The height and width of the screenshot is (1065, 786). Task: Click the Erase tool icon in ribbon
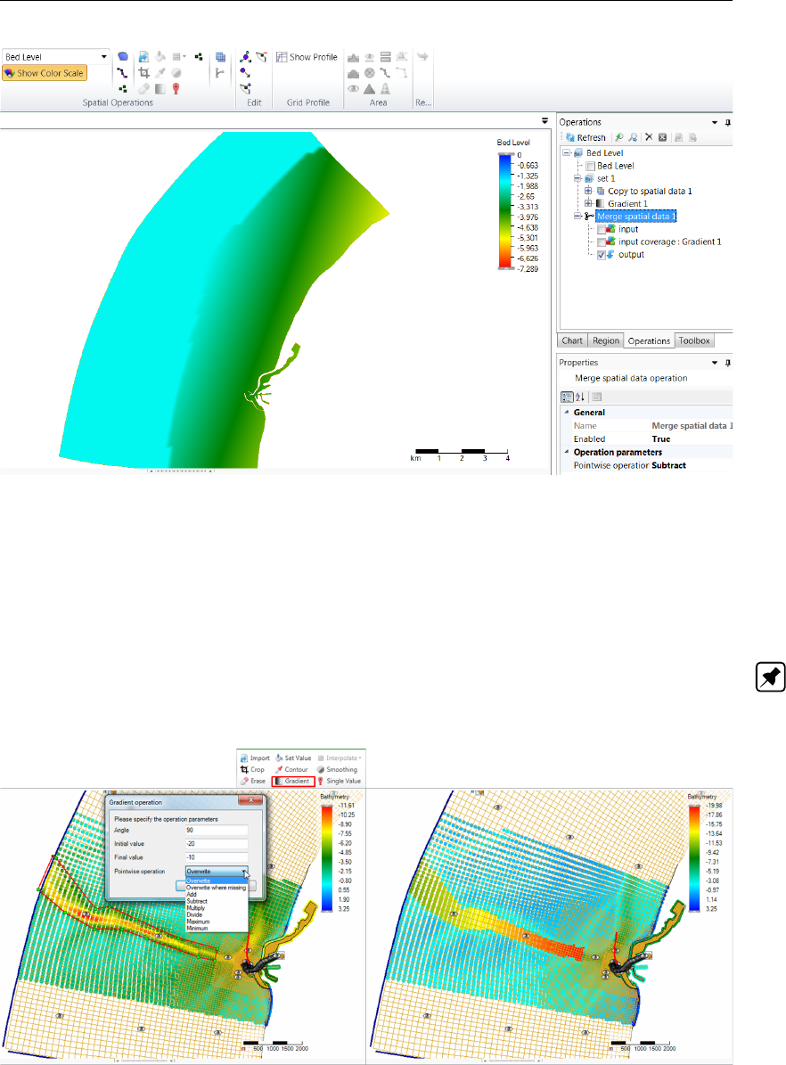143,88
